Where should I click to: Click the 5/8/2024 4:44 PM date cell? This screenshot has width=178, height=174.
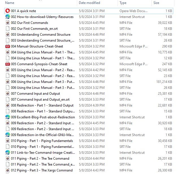[92, 159]
